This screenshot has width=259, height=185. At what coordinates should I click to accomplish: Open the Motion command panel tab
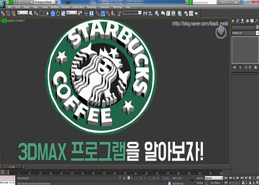(x=248, y=21)
